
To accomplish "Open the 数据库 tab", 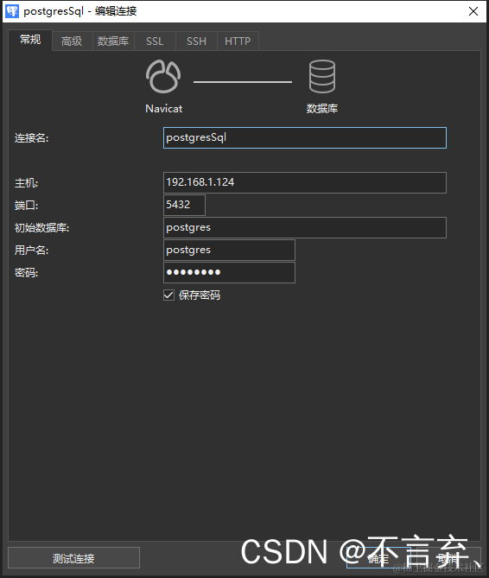I will 113,41.
